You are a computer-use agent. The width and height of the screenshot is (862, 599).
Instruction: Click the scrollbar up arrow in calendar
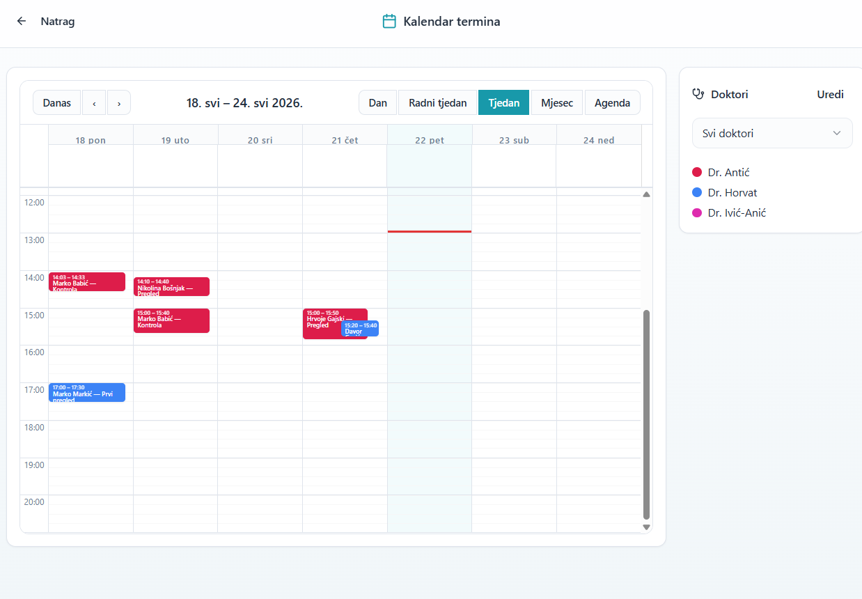(x=646, y=194)
